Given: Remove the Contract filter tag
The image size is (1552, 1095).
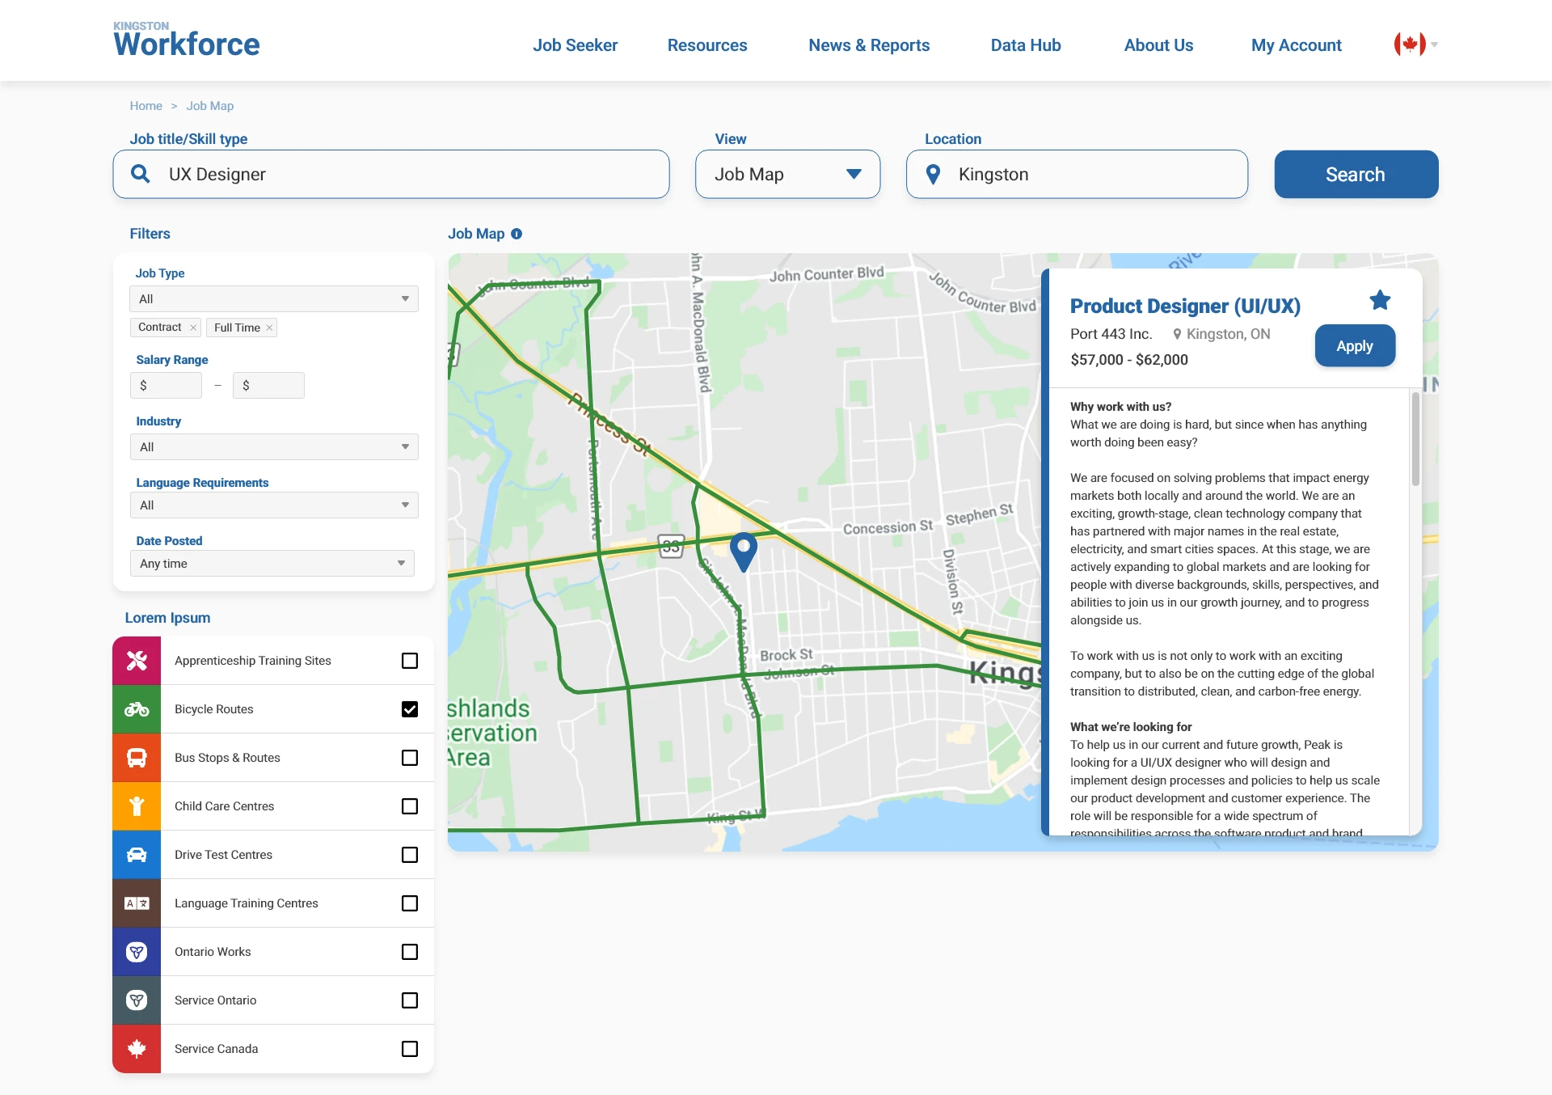Looking at the screenshot, I should click(x=193, y=328).
